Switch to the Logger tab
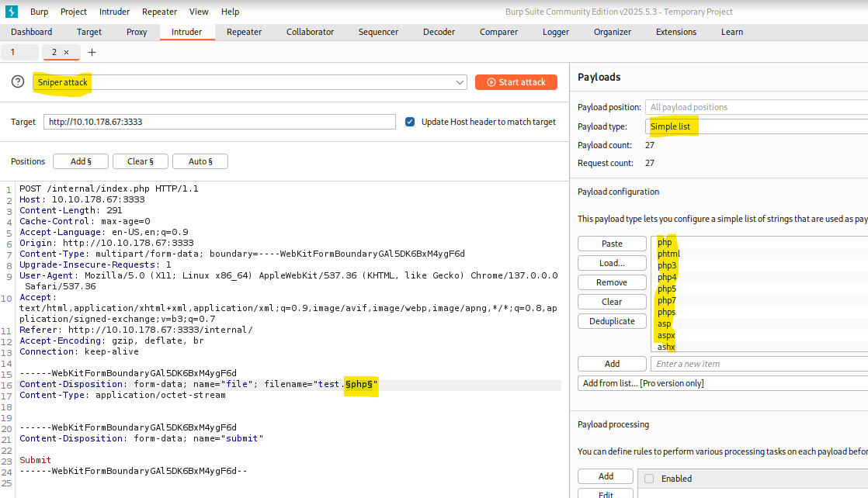The width and height of the screenshot is (868, 498). (x=556, y=32)
